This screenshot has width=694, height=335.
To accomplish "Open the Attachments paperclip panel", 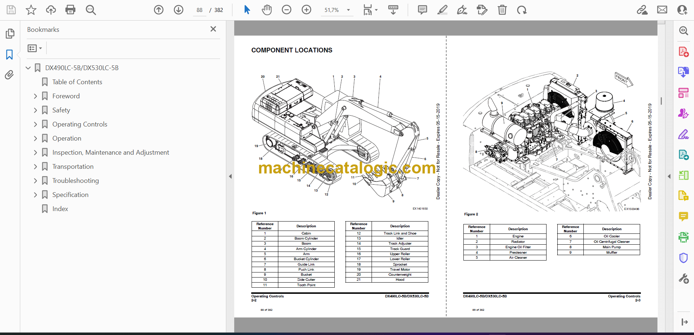I will (9, 75).
